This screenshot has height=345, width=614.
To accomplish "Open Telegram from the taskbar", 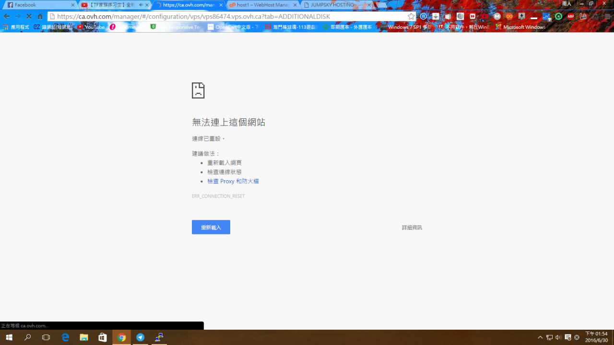I will [x=140, y=337].
